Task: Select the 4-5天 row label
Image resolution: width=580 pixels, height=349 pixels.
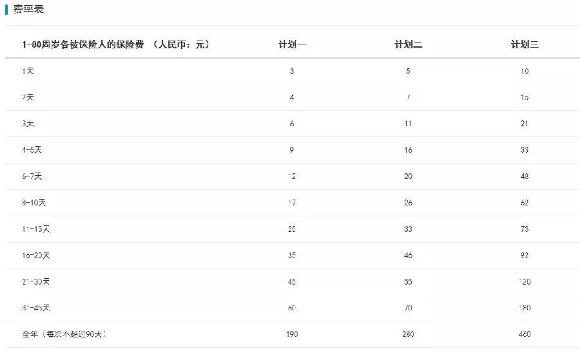Action: (x=32, y=150)
